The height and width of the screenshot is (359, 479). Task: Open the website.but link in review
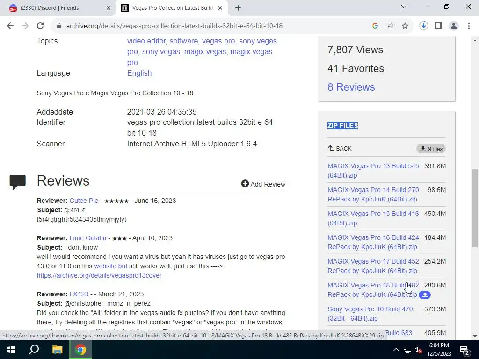click(x=110, y=266)
